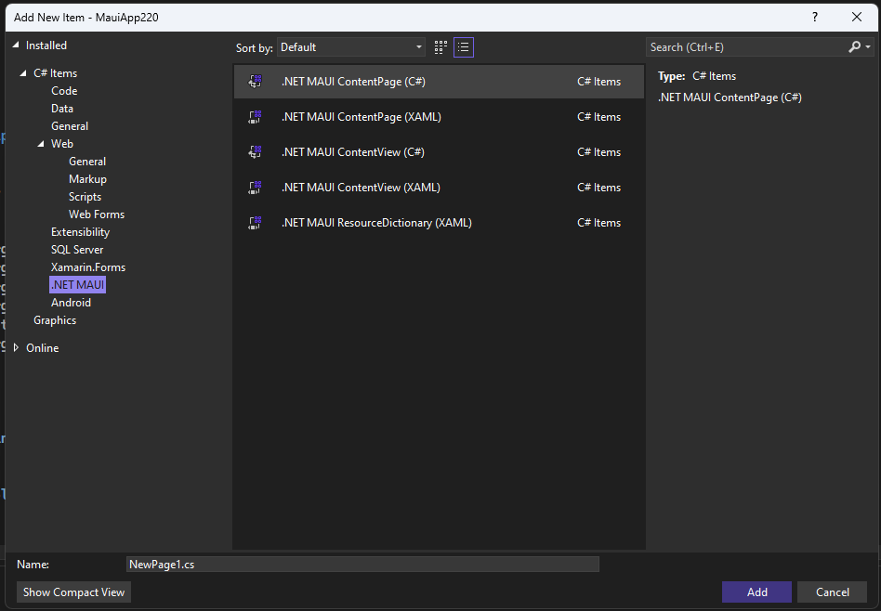The image size is (881, 611).
Task: Collapse the C# Items tree node
Action: 23,73
